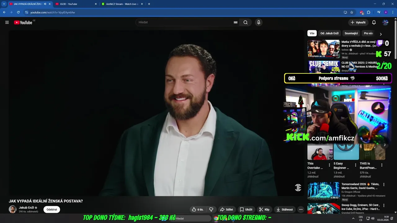The image size is (397, 223).
Task: Like the video with thumbs up
Action: click(198, 209)
